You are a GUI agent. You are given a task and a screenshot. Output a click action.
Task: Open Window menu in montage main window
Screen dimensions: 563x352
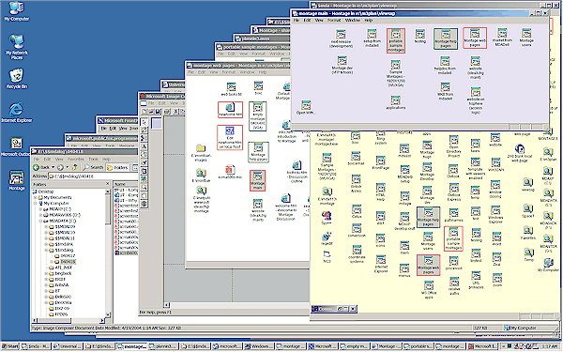click(352, 20)
